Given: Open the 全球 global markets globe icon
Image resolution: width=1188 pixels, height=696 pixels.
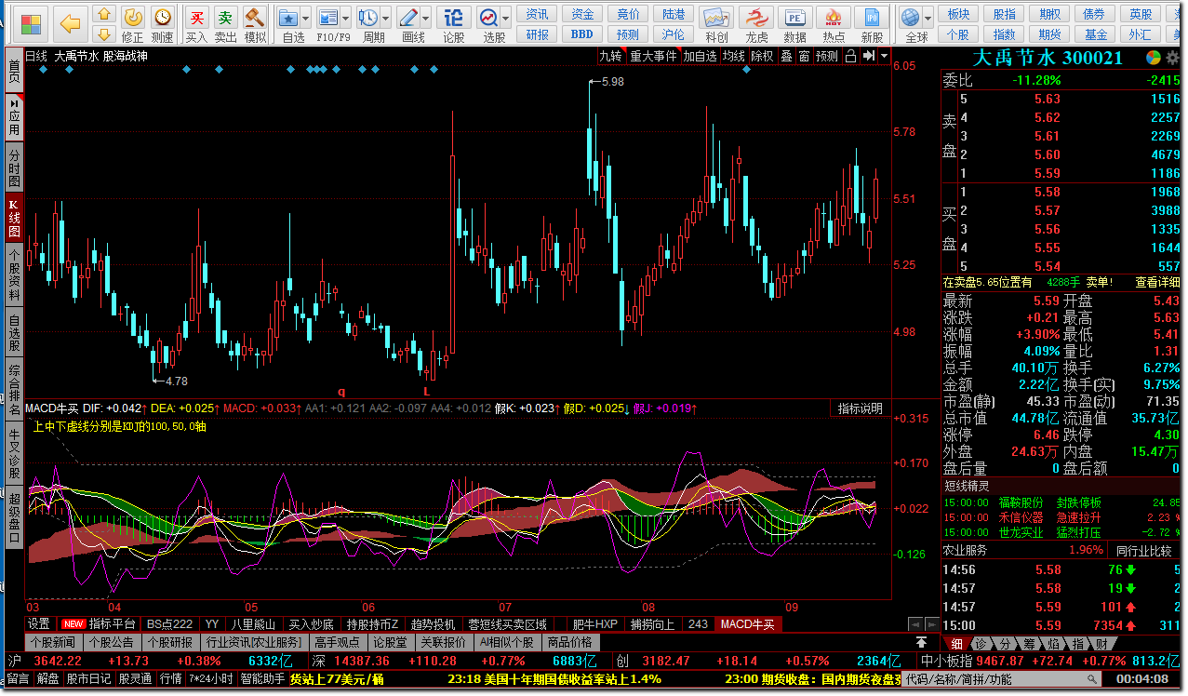Looking at the screenshot, I should (911, 17).
